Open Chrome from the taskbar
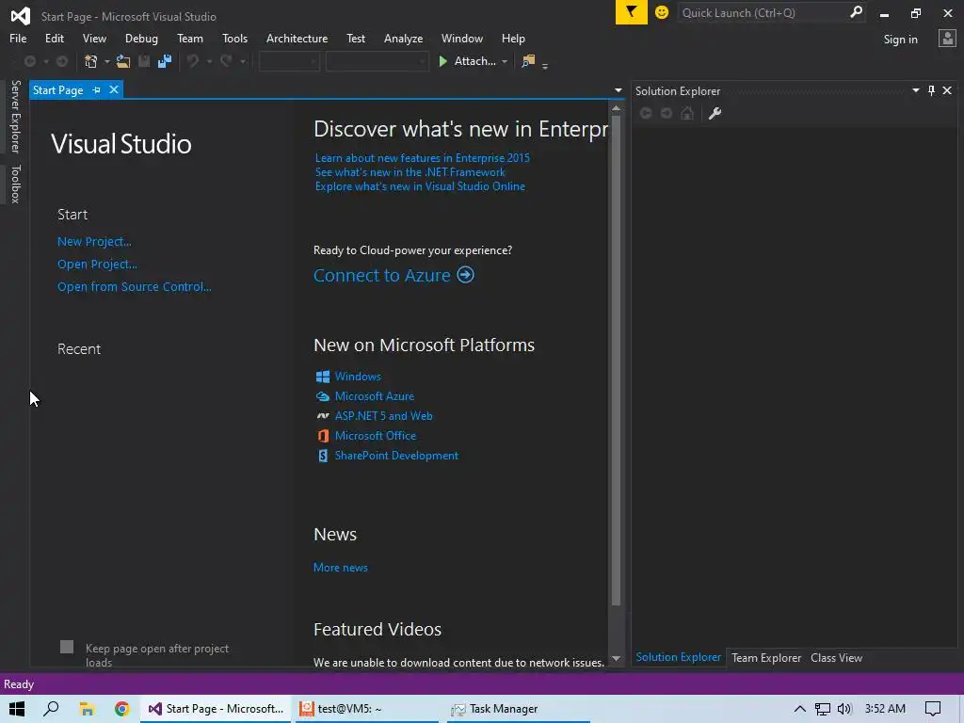 121,709
